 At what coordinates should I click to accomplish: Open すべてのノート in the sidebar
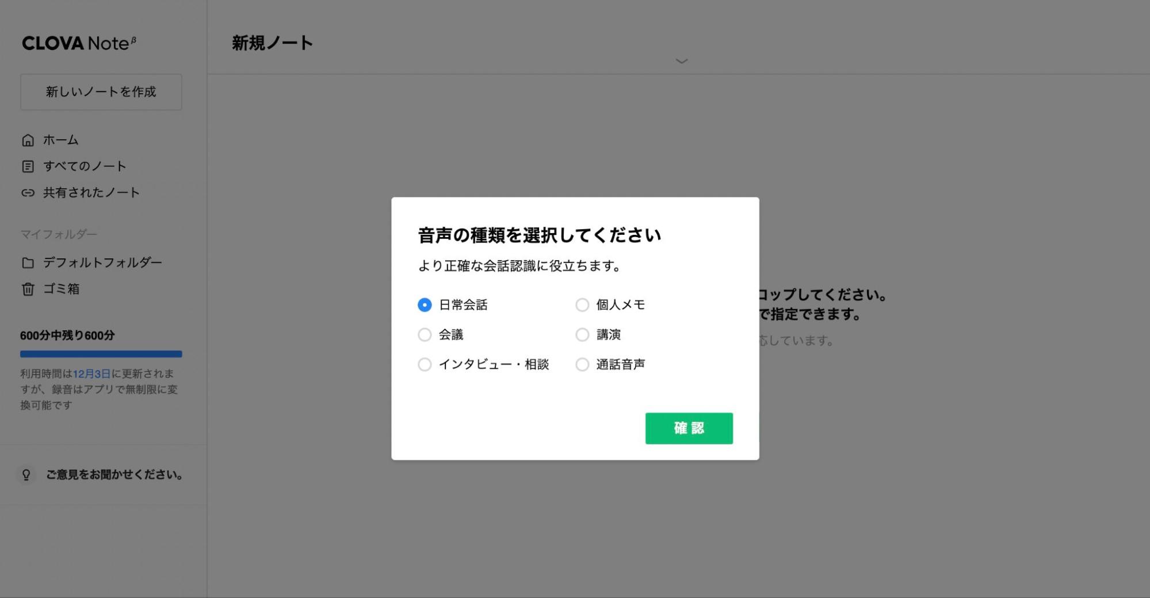click(x=85, y=166)
